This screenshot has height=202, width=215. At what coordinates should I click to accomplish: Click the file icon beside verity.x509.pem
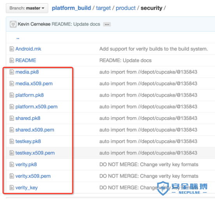12,176
